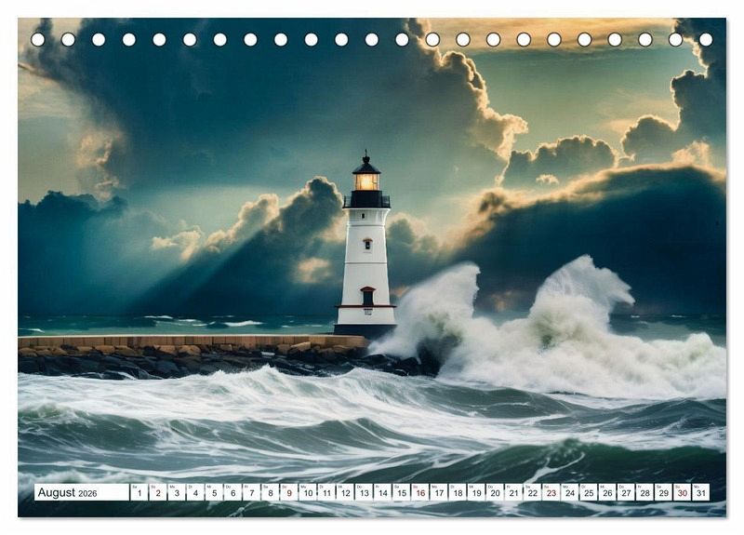Click date 5 in the strip

(x=214, y=493)
